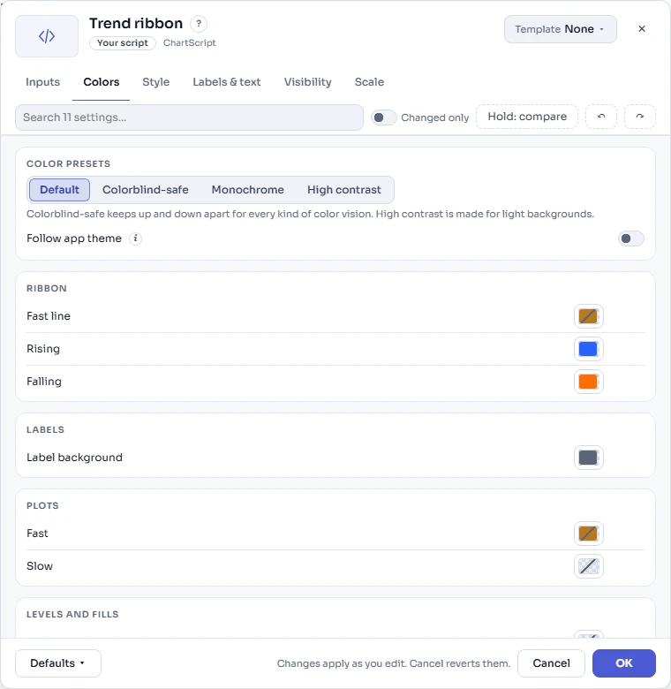Click the Hold: compare button
671x689 pixels.
pos(527,117)
